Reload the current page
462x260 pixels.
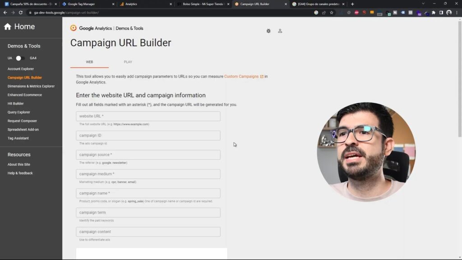tap(21, 12)
